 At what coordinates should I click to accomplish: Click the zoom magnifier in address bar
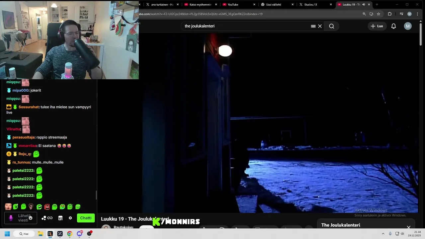(364, 14)
